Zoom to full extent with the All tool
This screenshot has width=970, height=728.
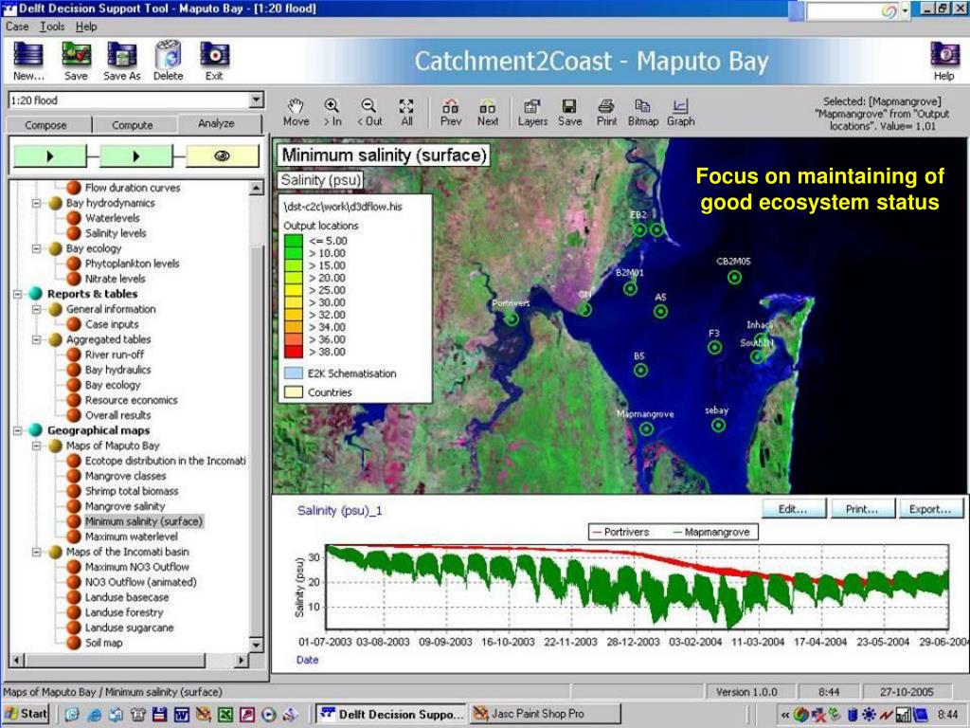406,113
